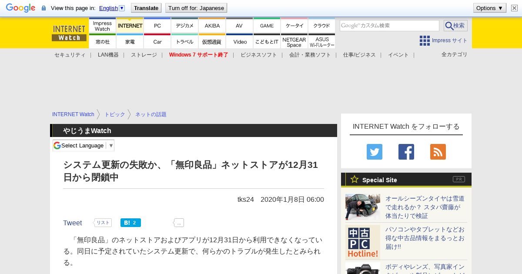Open the AV tab

239,26
